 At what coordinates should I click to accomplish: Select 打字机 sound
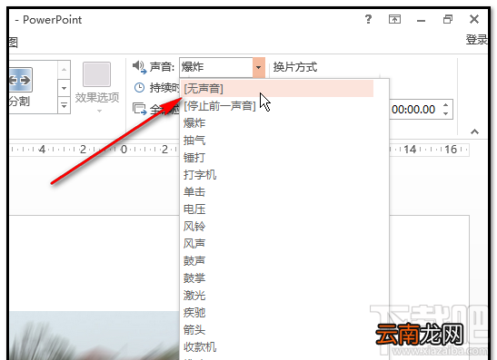pos(278,175)
